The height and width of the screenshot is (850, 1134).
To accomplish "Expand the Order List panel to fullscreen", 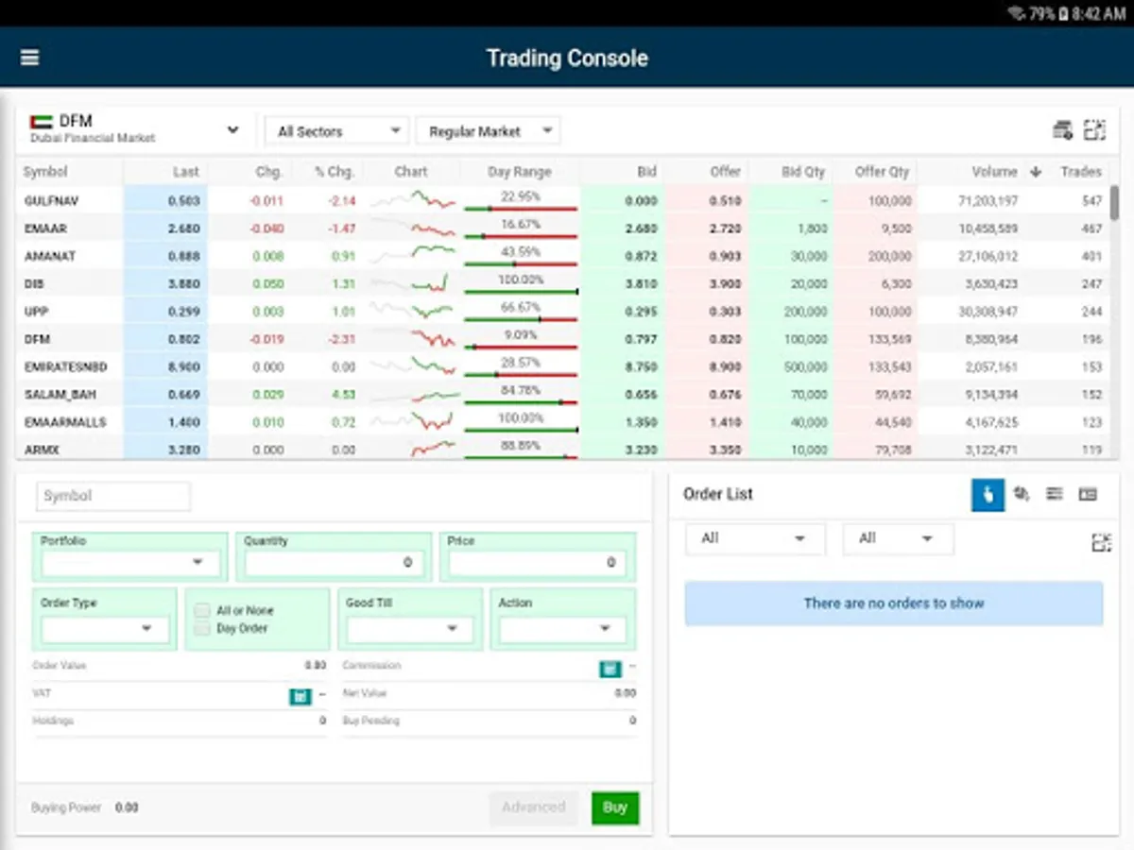I will [x=1101, y=542].
